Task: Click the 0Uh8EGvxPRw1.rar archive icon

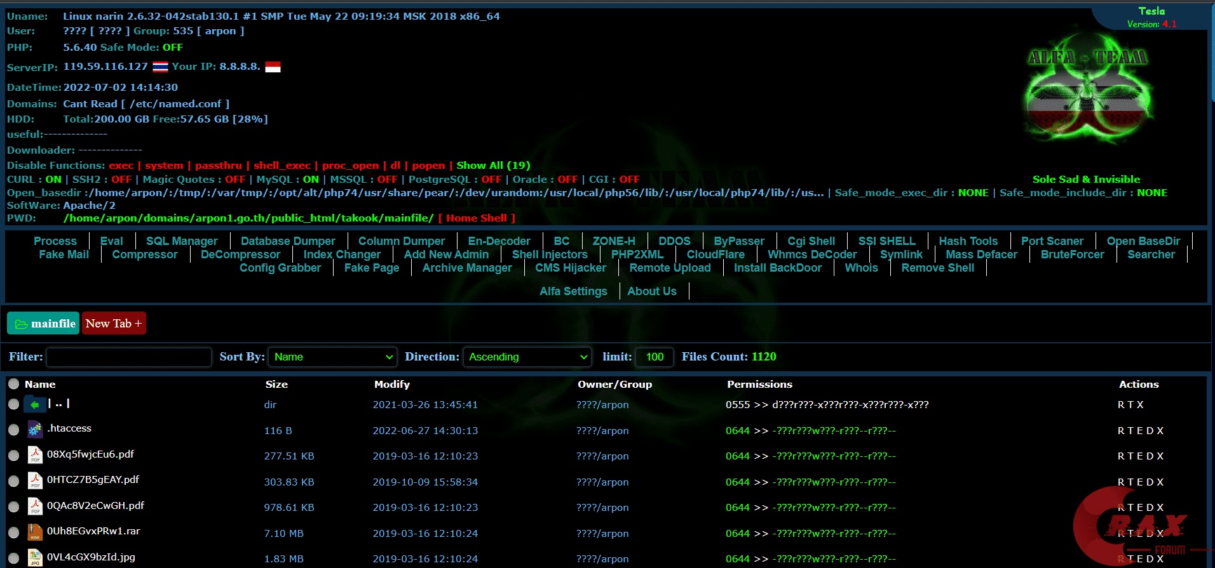Action: click(x=35, y=532)
